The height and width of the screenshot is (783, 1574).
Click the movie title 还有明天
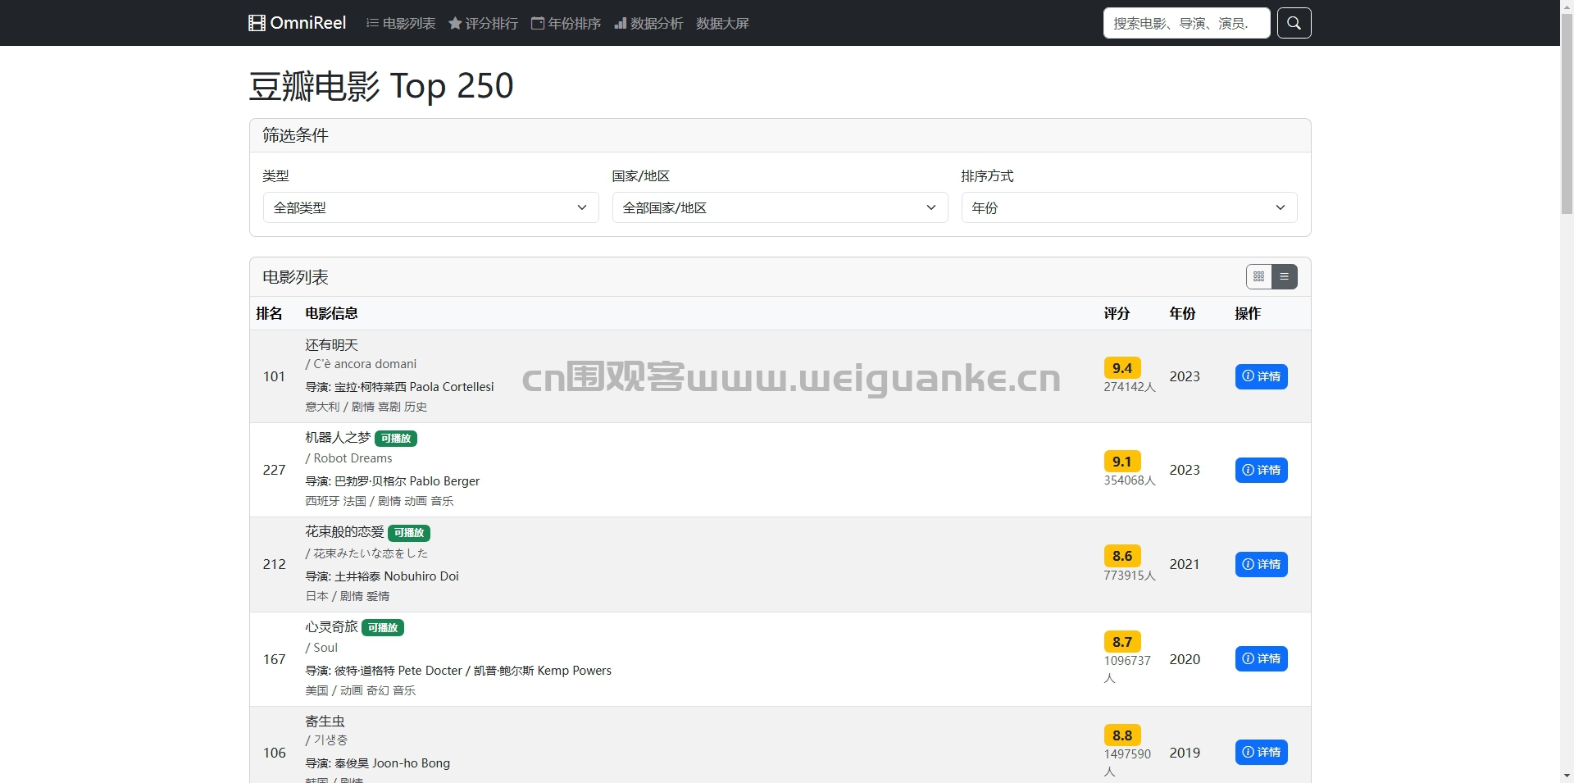click(331, 345)
